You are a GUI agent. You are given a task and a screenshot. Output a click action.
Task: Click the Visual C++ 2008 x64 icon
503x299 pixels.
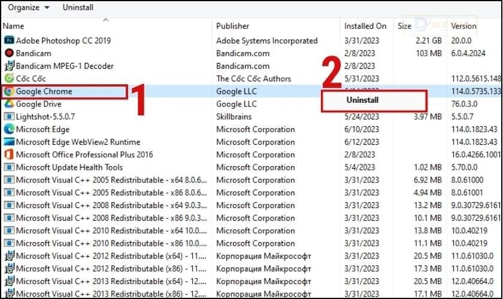click(x=9, y=205)
